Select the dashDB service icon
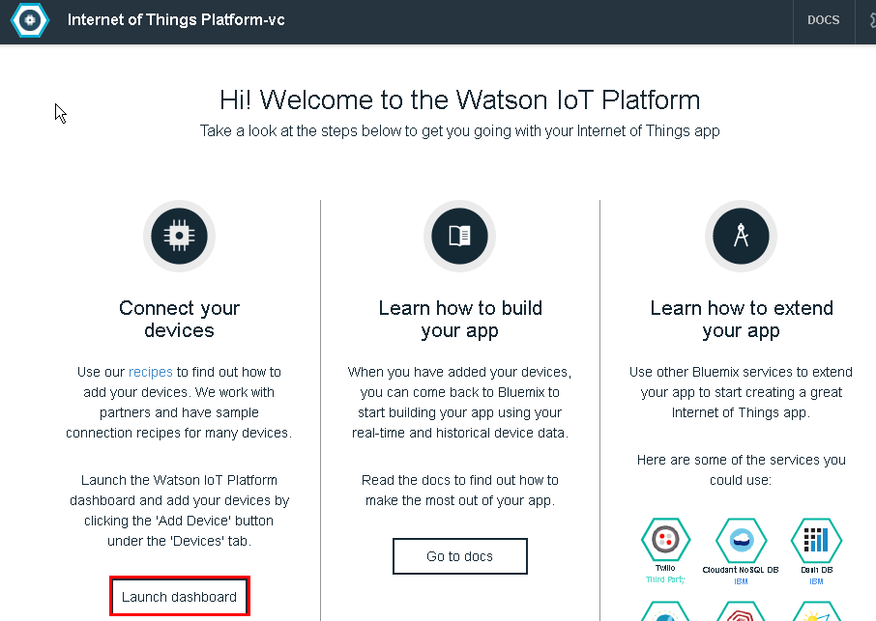Image resolution: width=876 pixels, height=621 pixels. point(816,540)
